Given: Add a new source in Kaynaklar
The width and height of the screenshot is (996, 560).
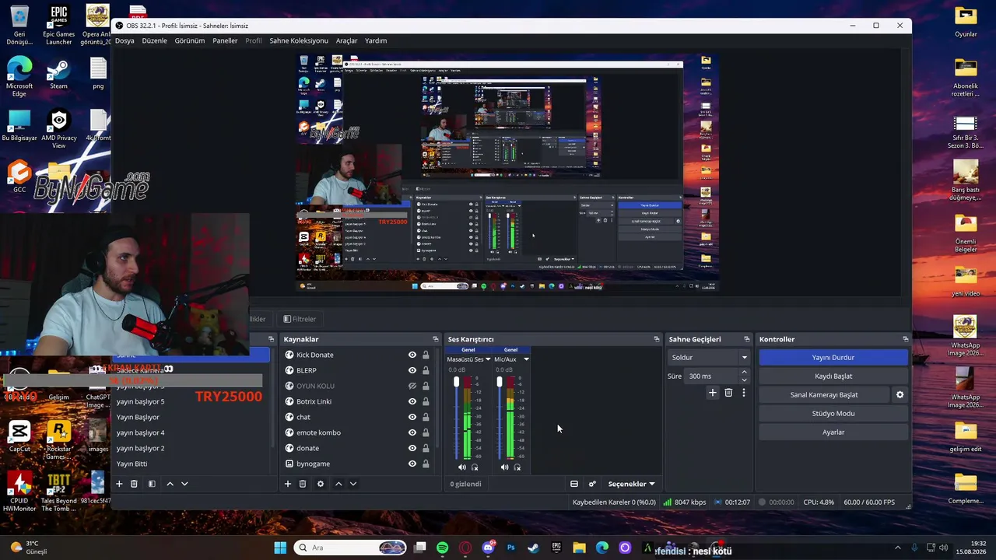Looking at the screenshot, I should [288, 484].
